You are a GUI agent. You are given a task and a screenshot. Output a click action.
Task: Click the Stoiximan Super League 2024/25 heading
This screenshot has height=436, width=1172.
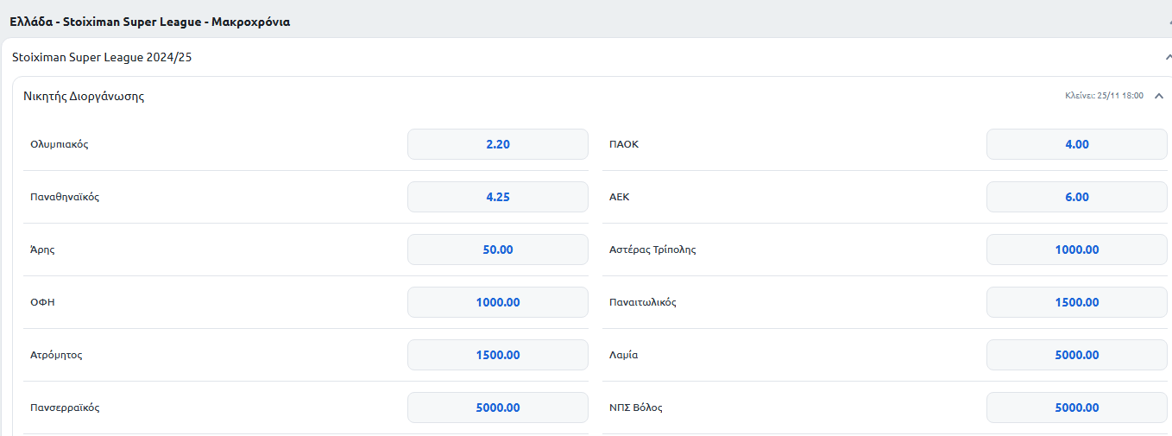102,57
